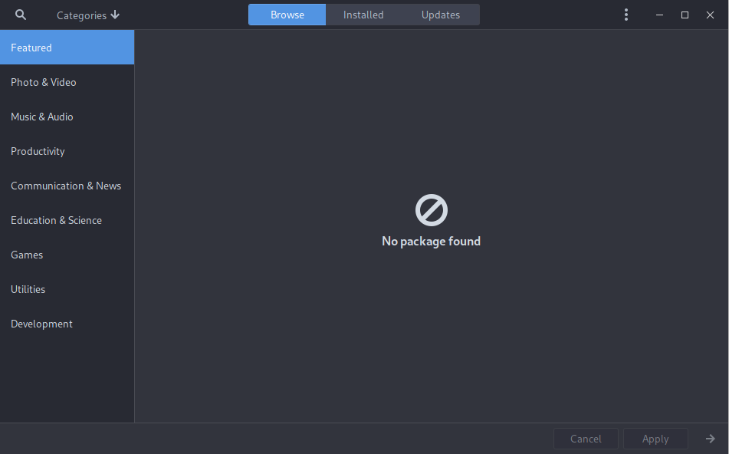The width and height of the screenshot is (729, 454).
Task: Select the Featured category
Action: (x=67, y=48)
